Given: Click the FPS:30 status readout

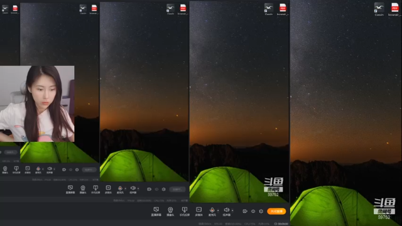Looking at the screenshot, I should pos(218,223).
